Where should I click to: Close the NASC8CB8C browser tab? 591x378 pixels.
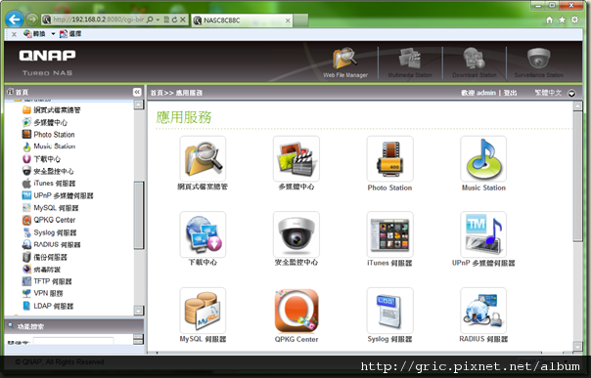click(288, 21)
